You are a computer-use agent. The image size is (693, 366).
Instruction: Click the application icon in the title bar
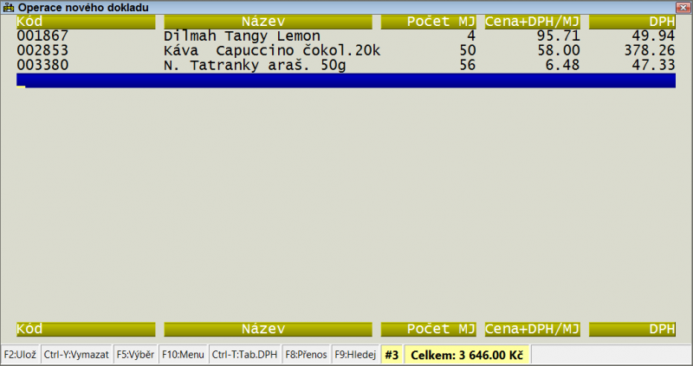click(8, 7)
